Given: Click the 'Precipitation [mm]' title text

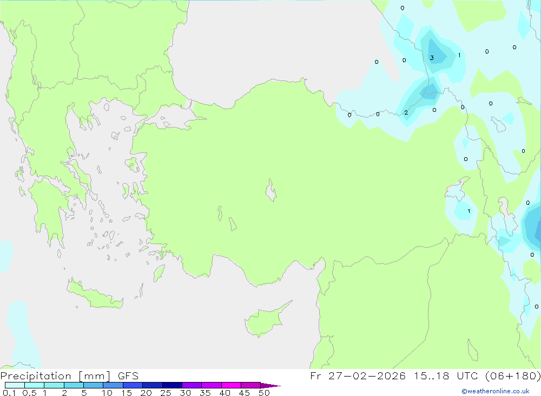Looking at the screenshot, I should 55,376.
